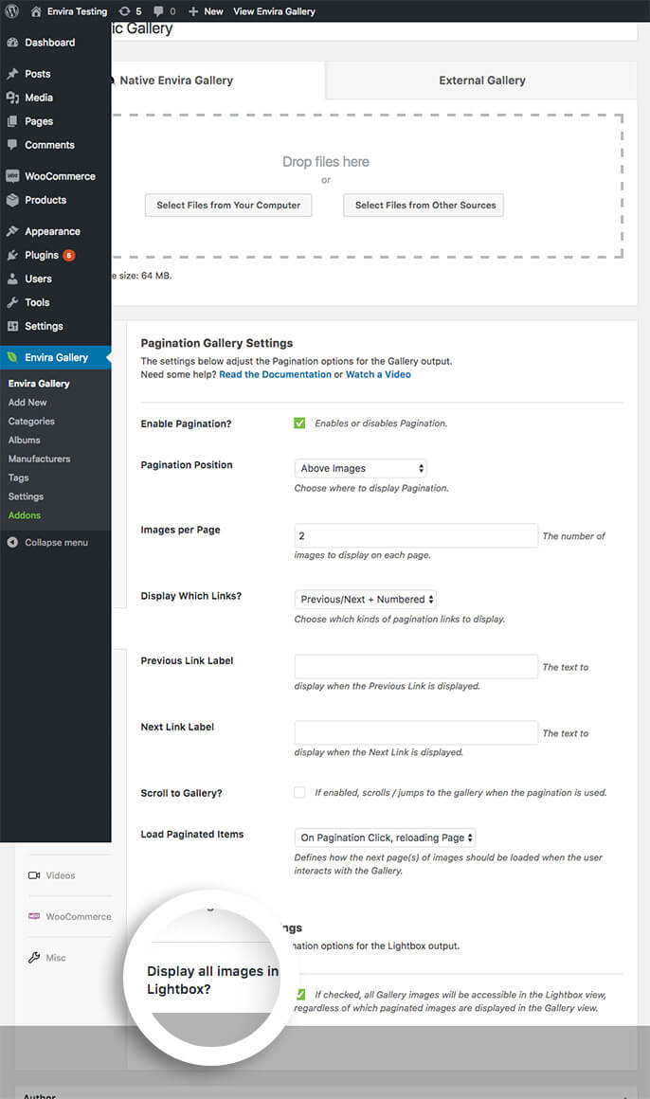
Task: Open the Videos tab camera icon
Action: tap(34, 875)
